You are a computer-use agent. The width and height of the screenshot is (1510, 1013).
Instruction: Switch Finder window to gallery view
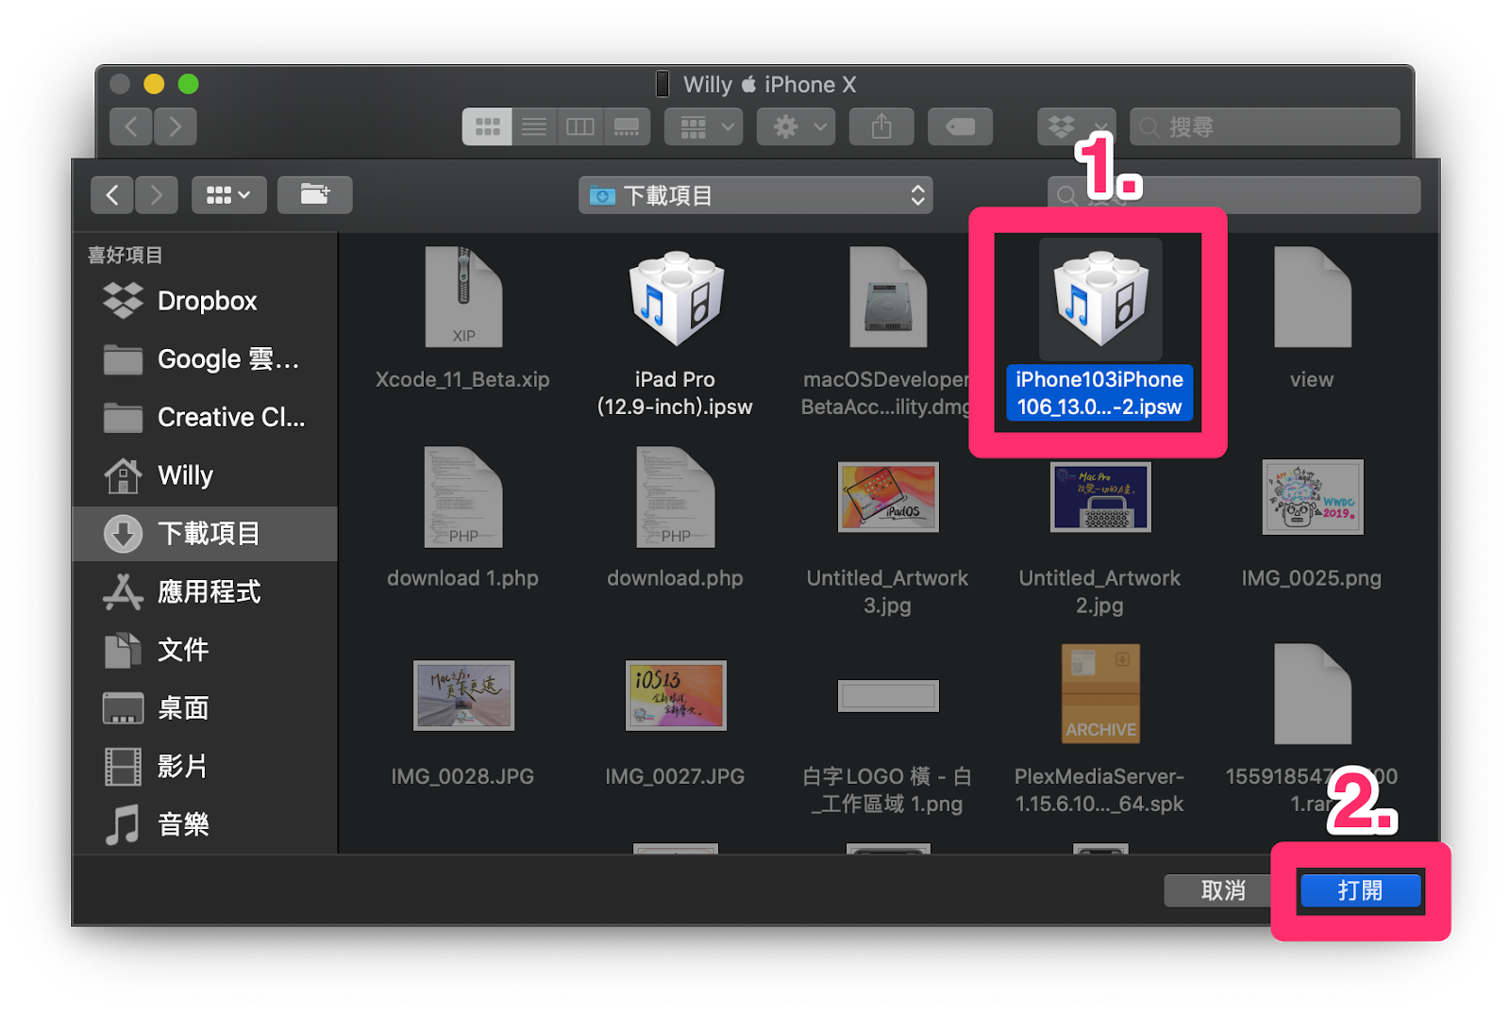pos(626,126)
